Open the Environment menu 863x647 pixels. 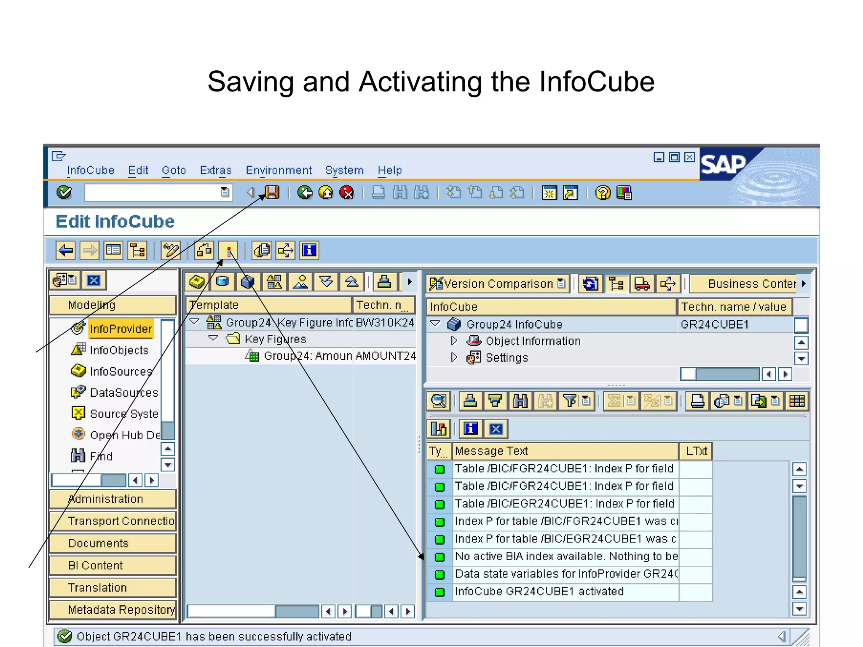tap(279, 170)
